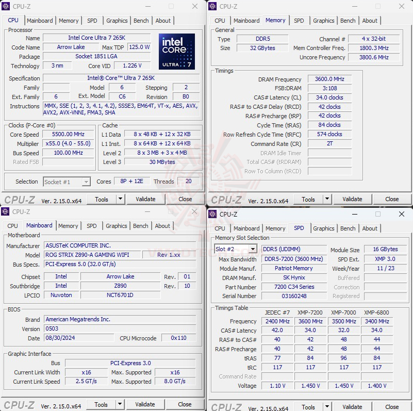The image size is (413, 411).
Task: Click Part Number 7200 C34 Series field
Action: point(294,287)
